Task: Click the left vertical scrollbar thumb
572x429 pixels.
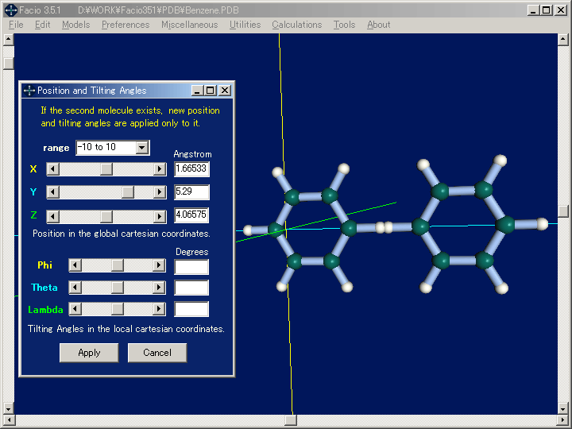Action: (x=9, y=63)
